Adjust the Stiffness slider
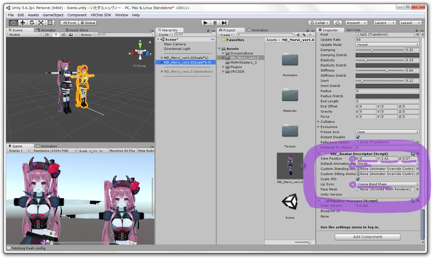This screenshot has width=432, height=258. (x=380, y=70)
